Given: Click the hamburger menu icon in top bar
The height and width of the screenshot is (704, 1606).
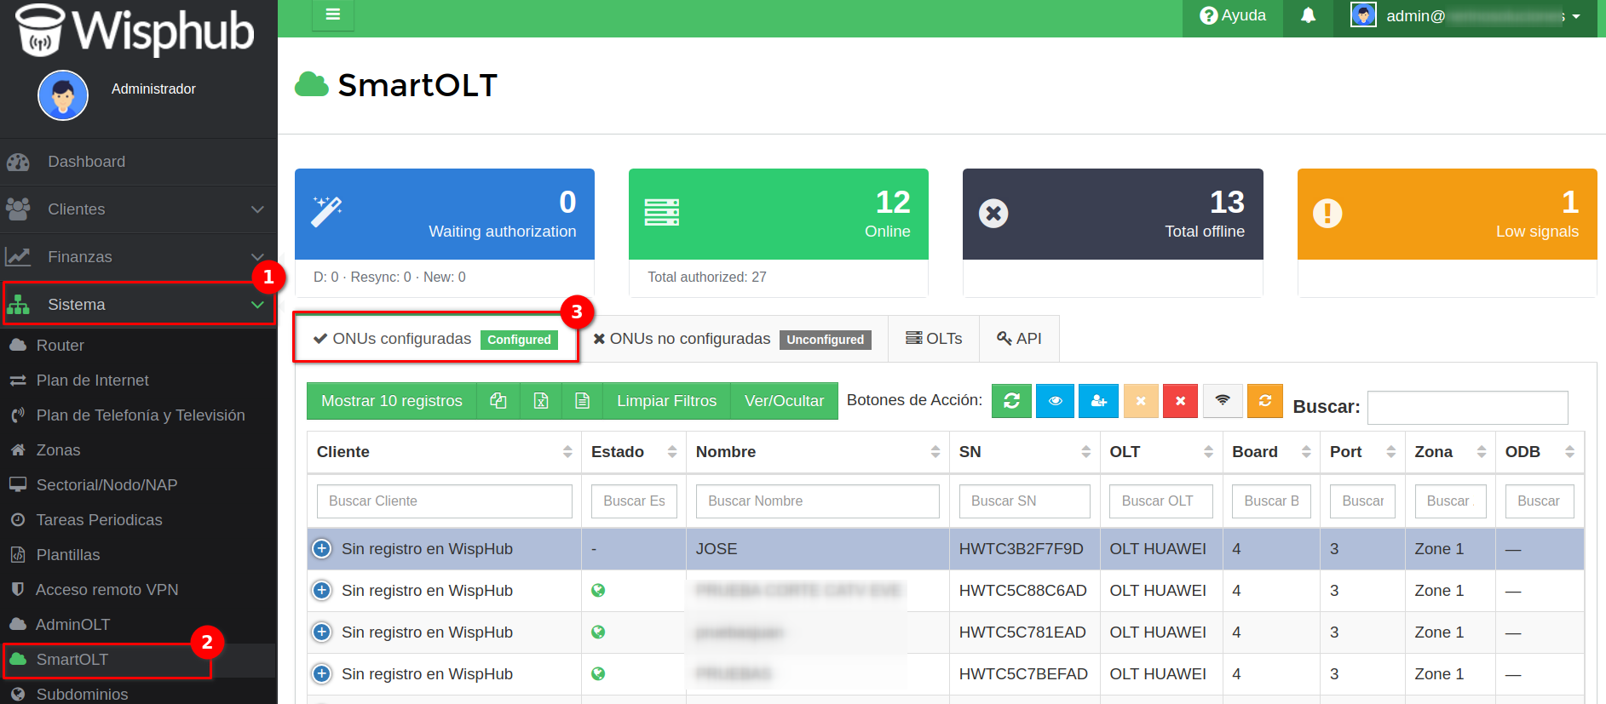Looking at the screenshot, I should [x=333, y=14].
